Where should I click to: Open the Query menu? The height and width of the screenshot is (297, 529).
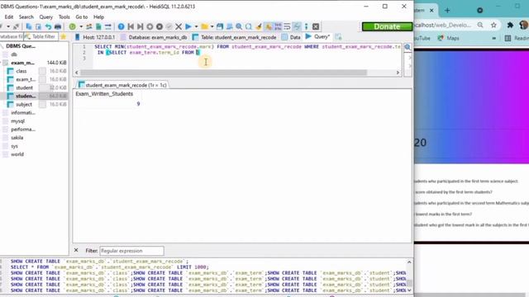click(x=46, y=16)
